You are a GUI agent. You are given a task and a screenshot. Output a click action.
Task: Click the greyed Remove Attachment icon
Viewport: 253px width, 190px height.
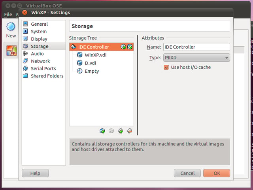pyautogui.click(x=111, y=131)
